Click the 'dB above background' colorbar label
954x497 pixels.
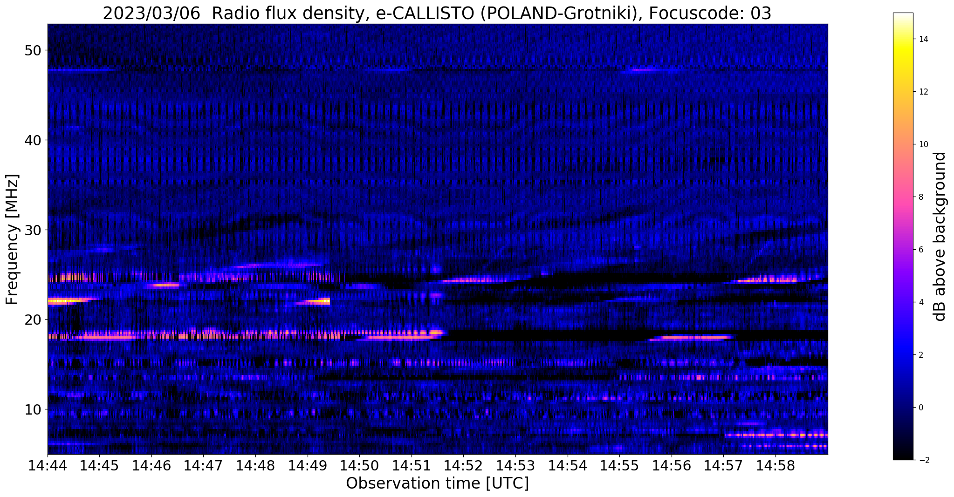point(940,237)
